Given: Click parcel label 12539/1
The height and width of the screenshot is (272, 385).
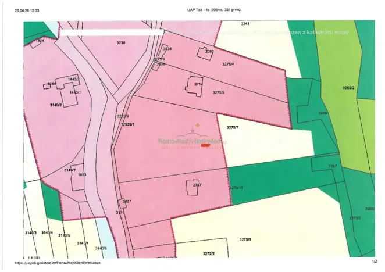Looking at the screenshot, I should [128, 124].
